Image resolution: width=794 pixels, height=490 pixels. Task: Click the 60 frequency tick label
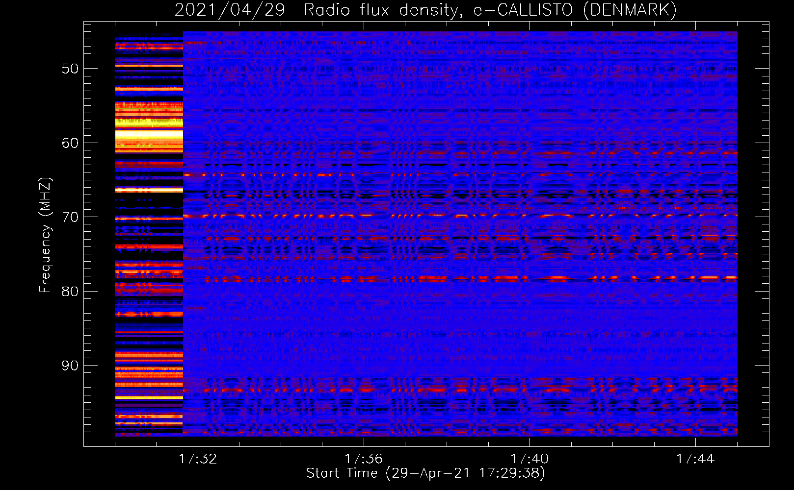[x=70, y=143]
